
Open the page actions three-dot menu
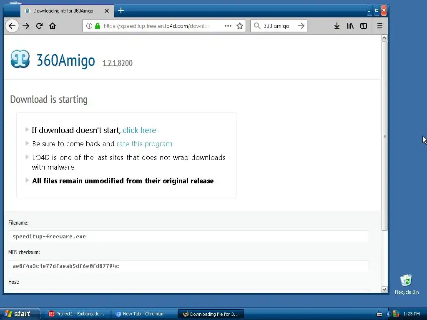(x=228, y=26)
